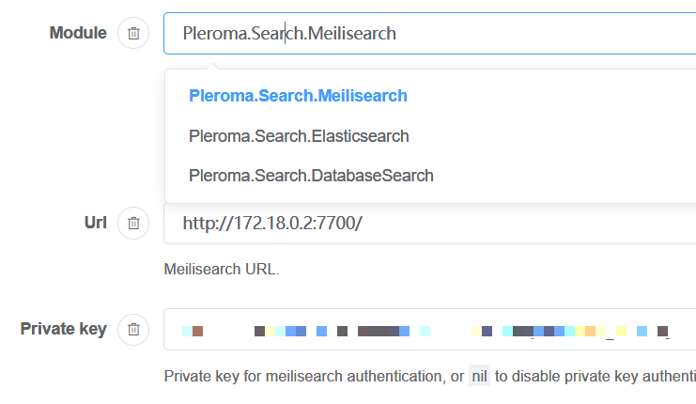Delete the Module setting with its trash icon
Image resolution: width=696 pixels, height=404 pixels.
(133, 34)
